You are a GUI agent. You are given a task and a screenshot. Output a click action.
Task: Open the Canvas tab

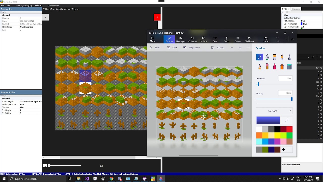pyautogui.click(x=238, y=39)
